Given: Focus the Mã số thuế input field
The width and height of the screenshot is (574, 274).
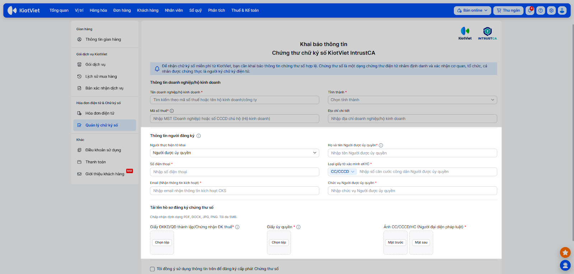Looking at the screenshot, I should 235,119.
